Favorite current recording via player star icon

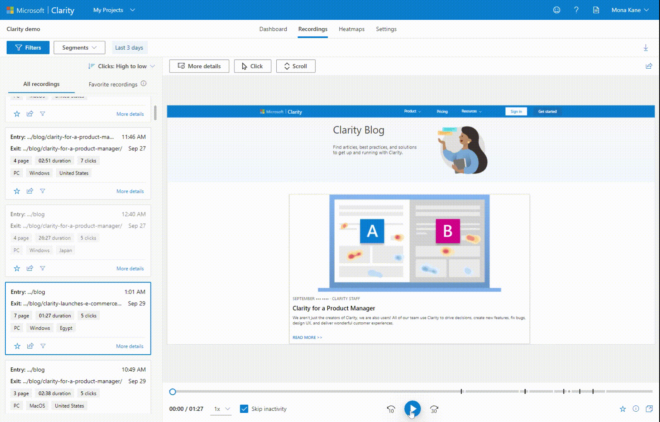coord(623,409)
